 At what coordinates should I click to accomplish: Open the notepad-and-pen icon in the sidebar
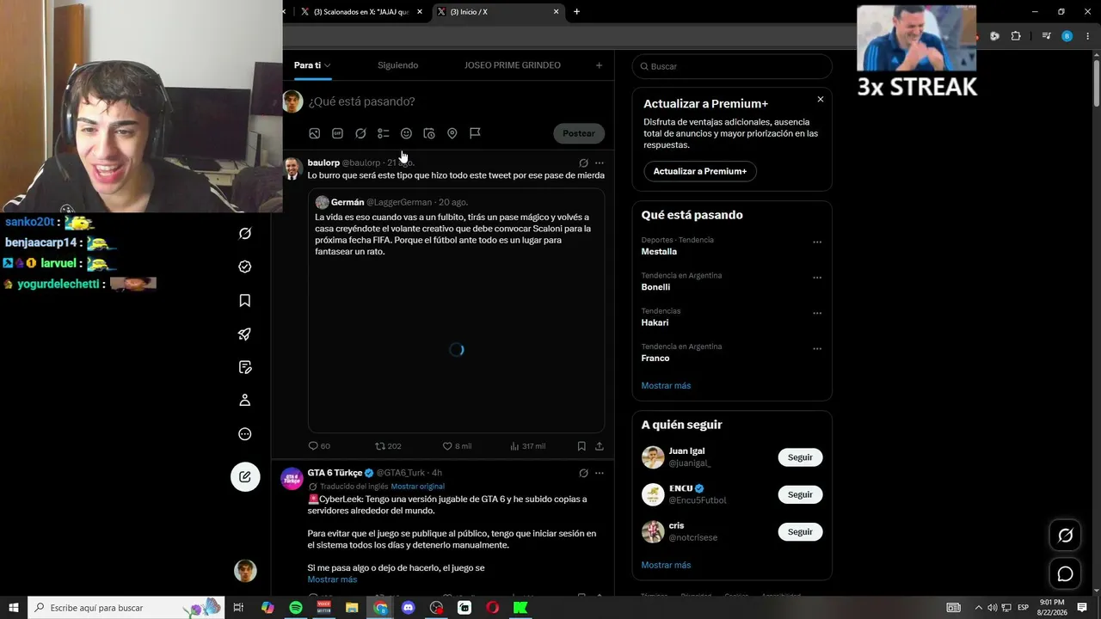click(245, 367)
